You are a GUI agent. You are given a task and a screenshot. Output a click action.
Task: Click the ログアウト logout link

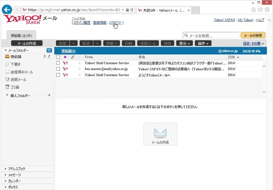click(115, 23)
